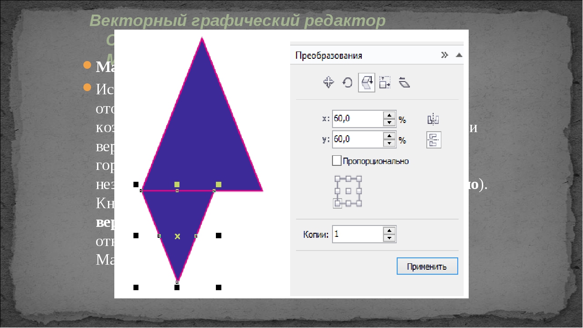This screenshot has width=583, height=328.
Task: Click the bottom-right black selection handle
Action: point(219,287)
